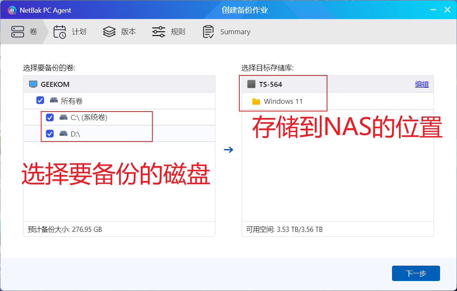457x291 pixels.
Task: Click the 规则 rules sliders icon
Action: point(158,32)
